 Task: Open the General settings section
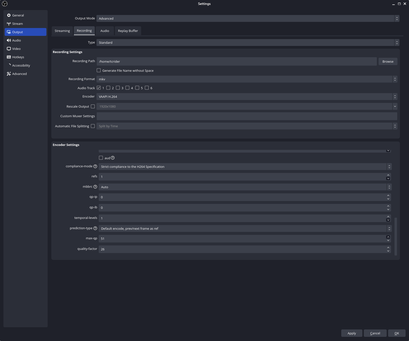[x=26, y=15]
